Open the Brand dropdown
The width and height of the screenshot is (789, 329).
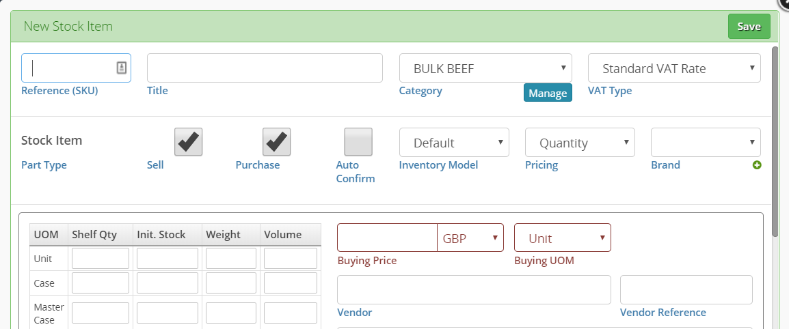click(x=706, y=143)
